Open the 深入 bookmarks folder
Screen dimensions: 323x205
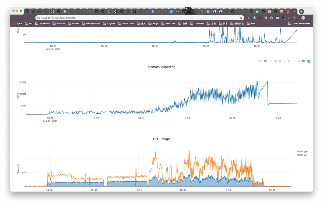(141, 24)
